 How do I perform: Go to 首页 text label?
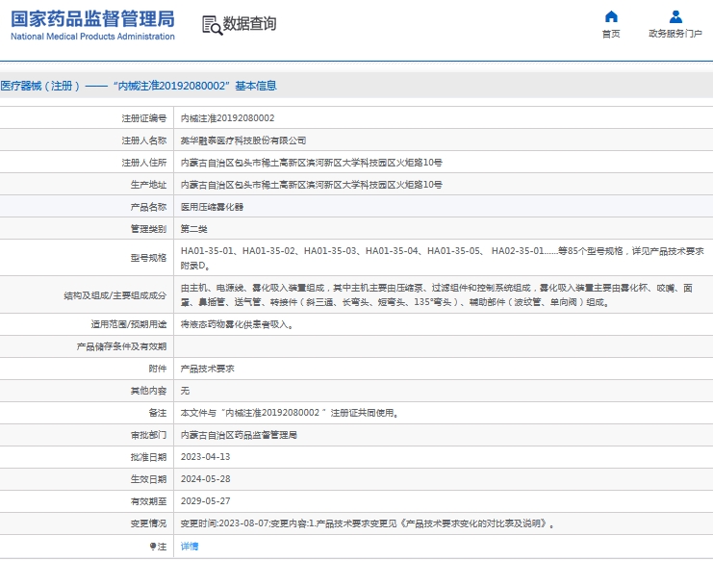point(611,34)
